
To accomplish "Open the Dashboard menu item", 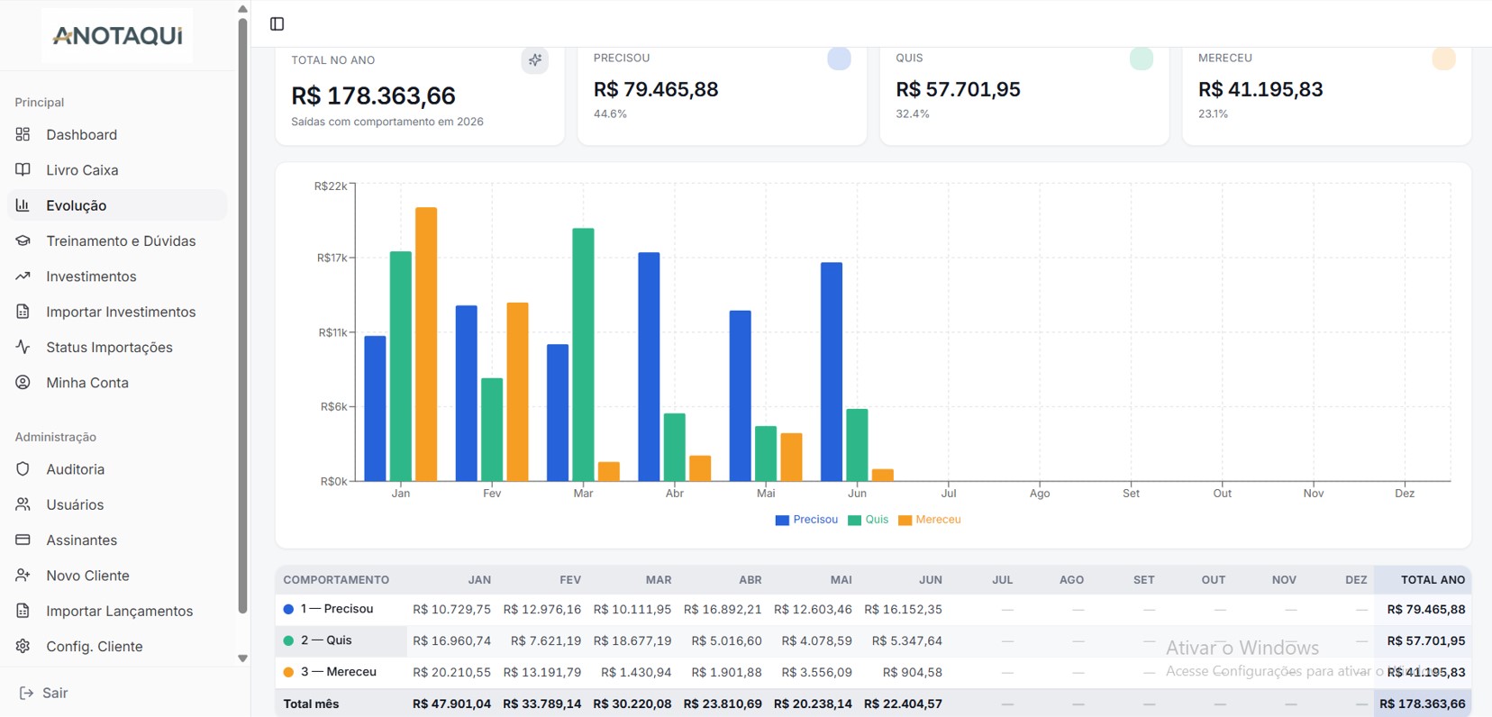I will [117, 134].
